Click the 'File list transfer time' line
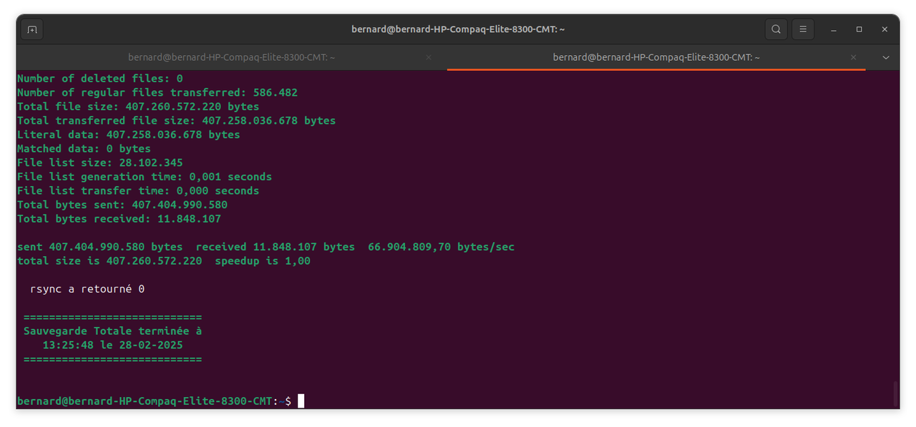This screenshot has width=916, height=427. 138,190
